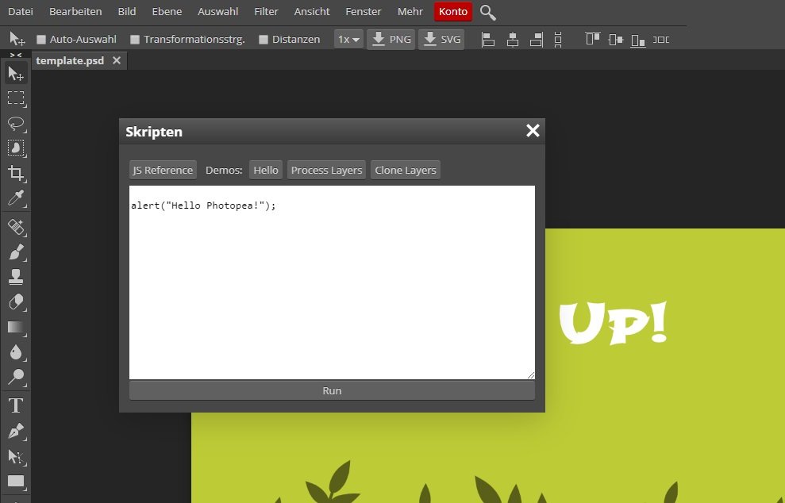Open the Bild menu
The width and height of the screenshot is (785, 503).
[x=127, y=12]
